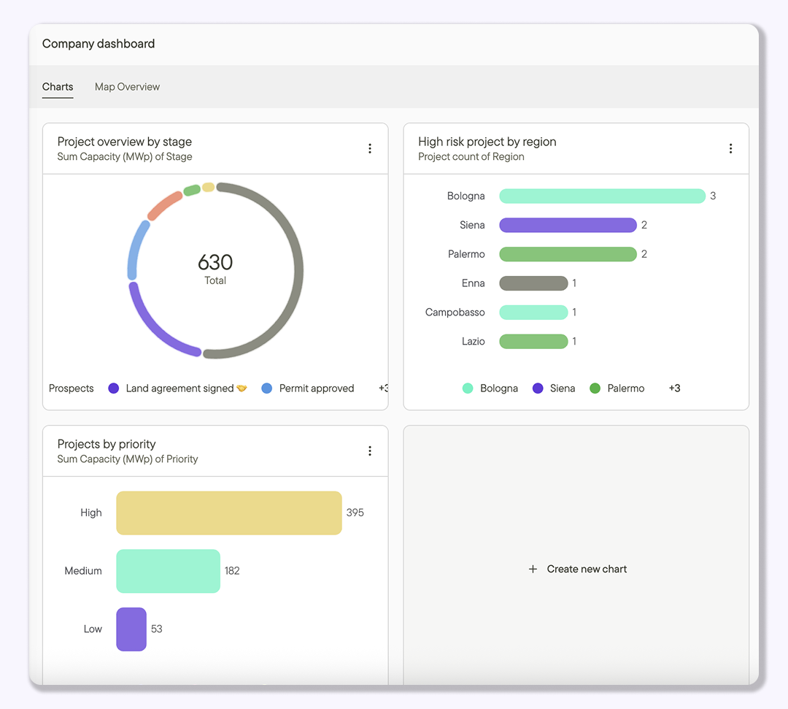788x709 pixels.
Task: Toggle the Prospects legend item
Action: tap(70, 388)
